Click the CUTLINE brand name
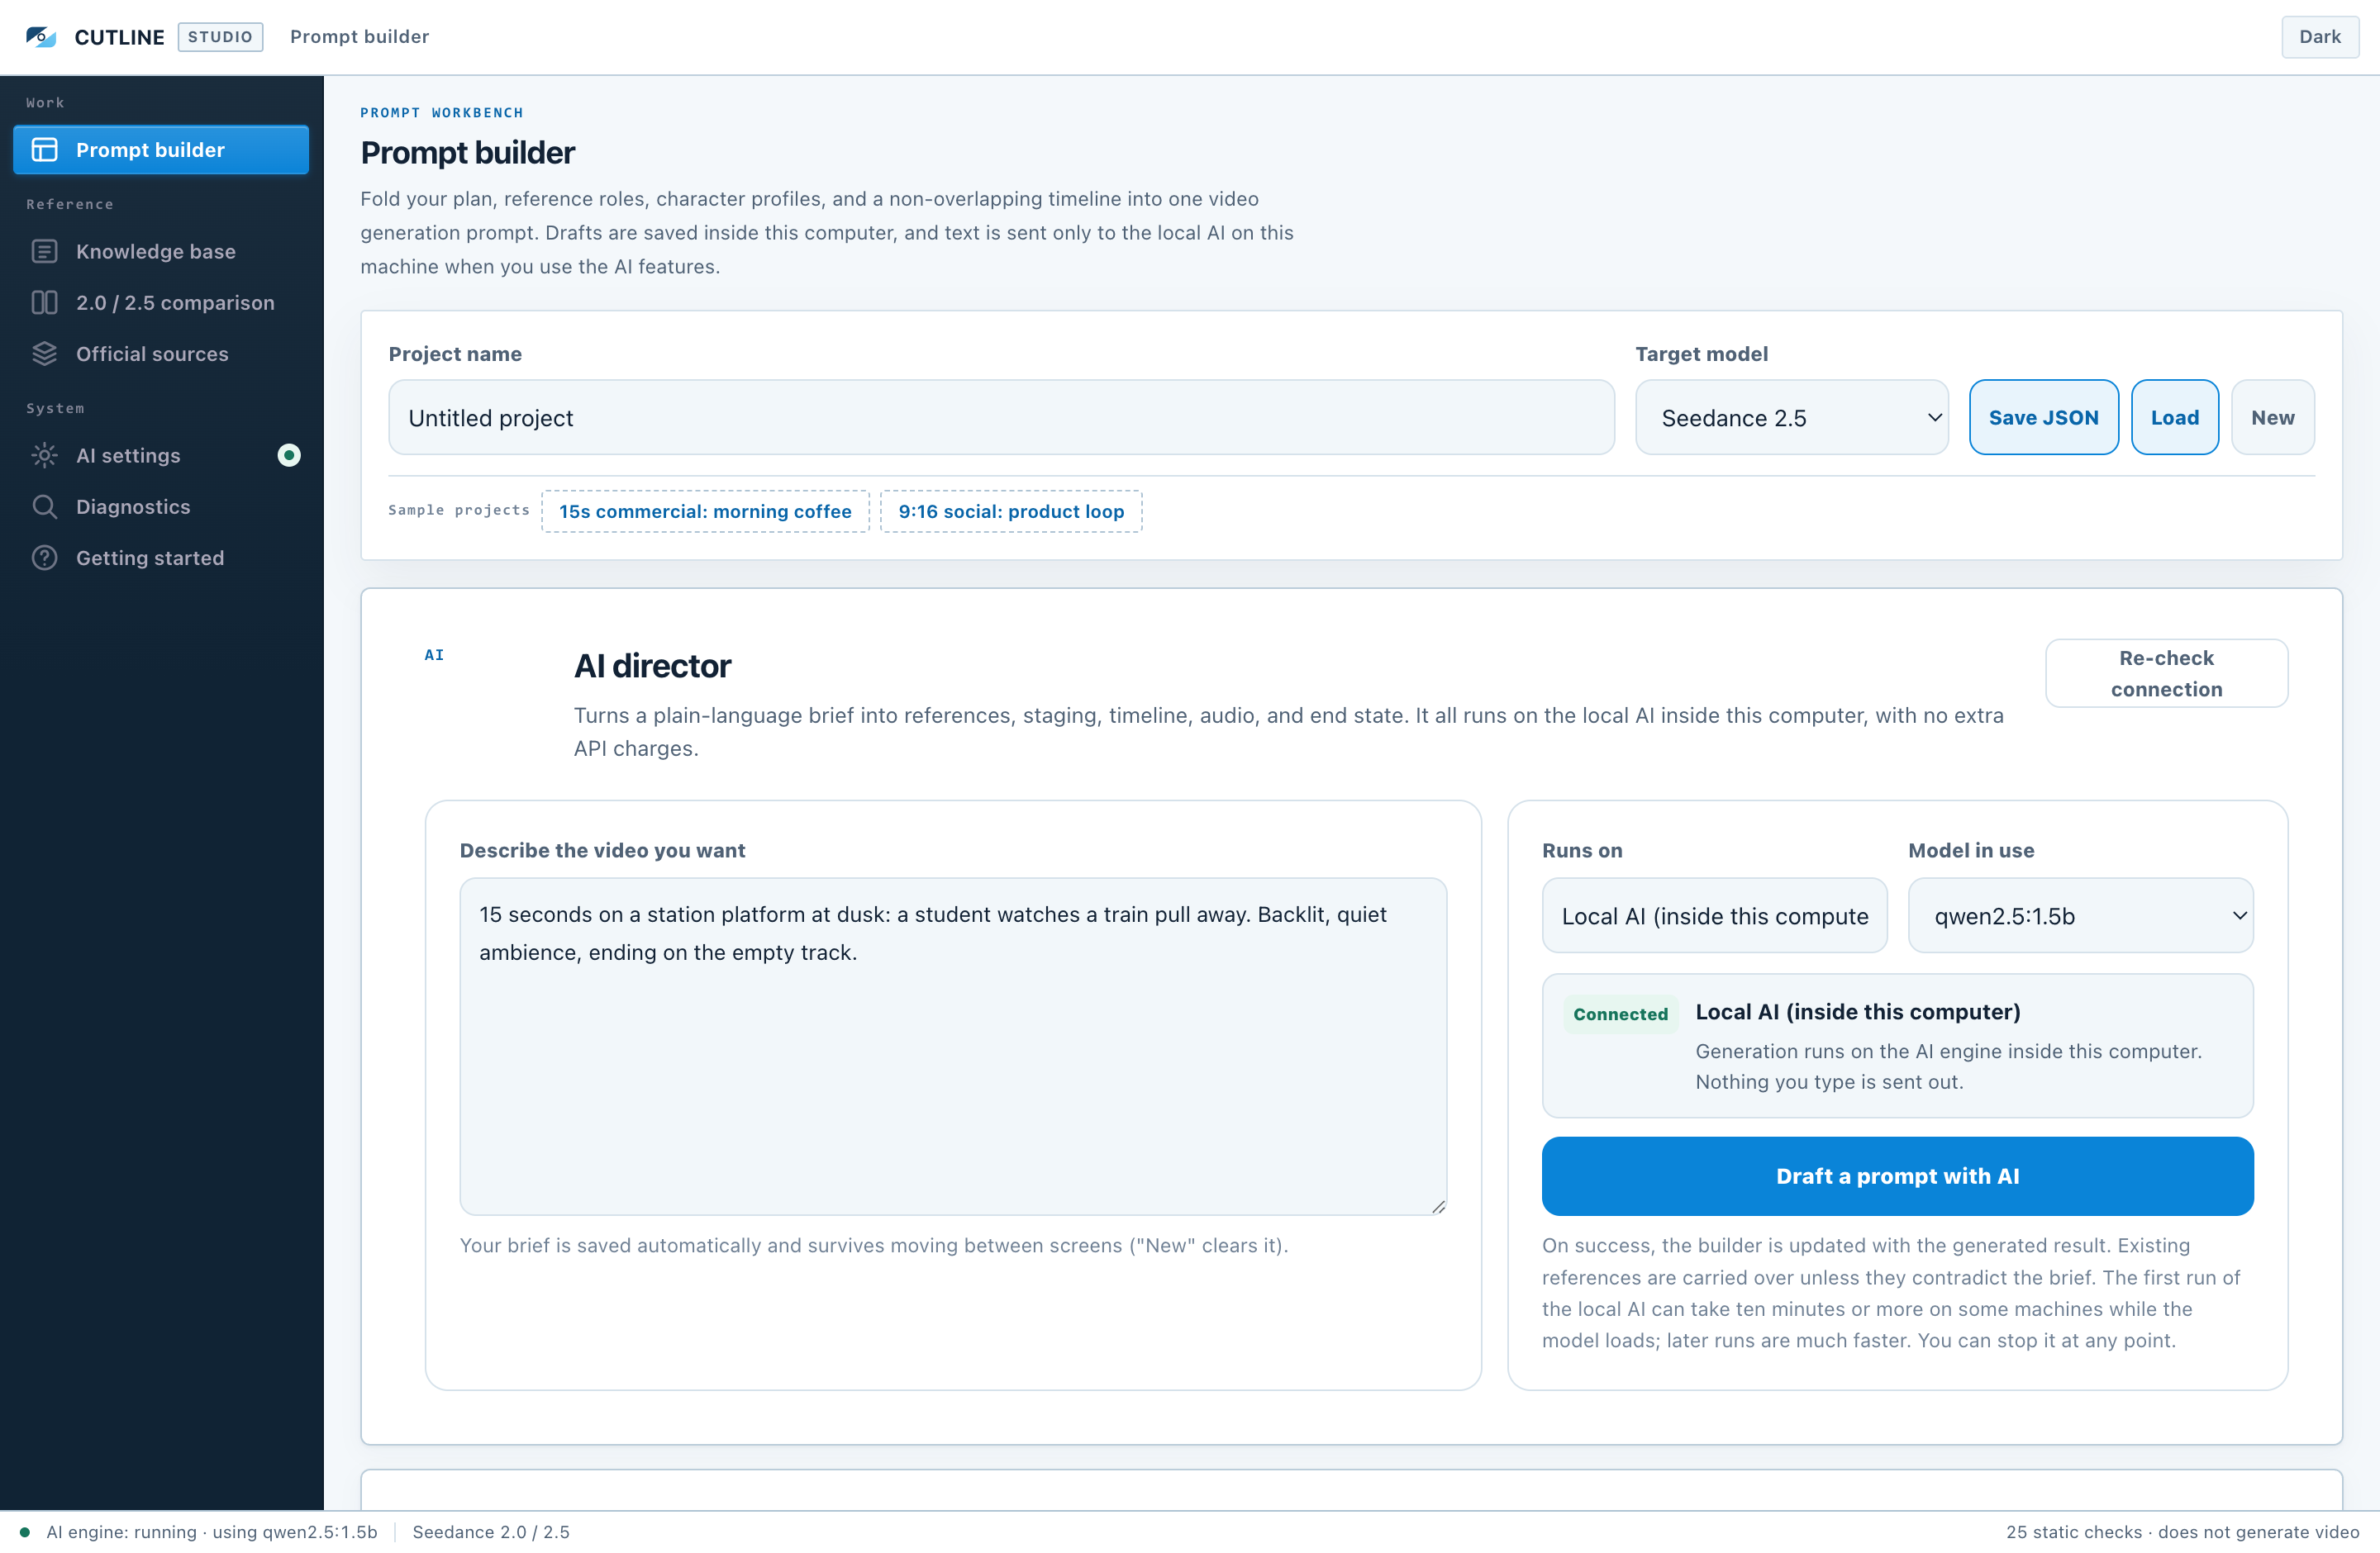Screen dimensions: 2380x1553 click(119, 37)
